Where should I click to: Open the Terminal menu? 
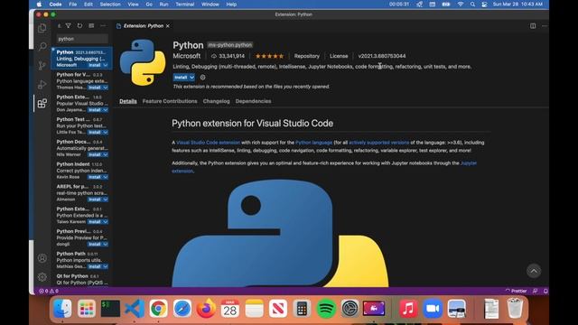184,5
